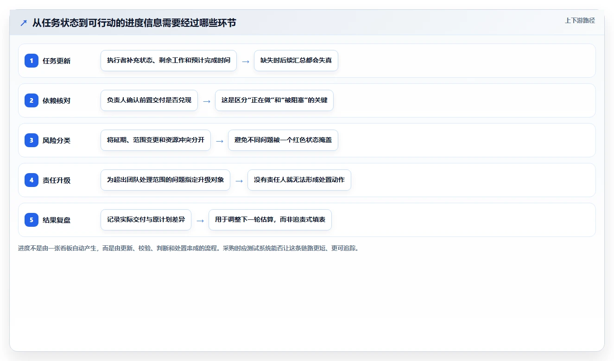Click box 缺失时后续汇总都会失真
The image size is (614, 361).
click(296, 61)
